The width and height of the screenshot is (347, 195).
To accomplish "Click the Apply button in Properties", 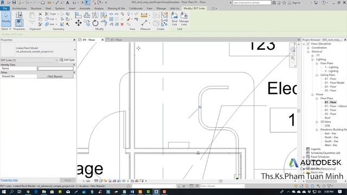I will (67, 180).
